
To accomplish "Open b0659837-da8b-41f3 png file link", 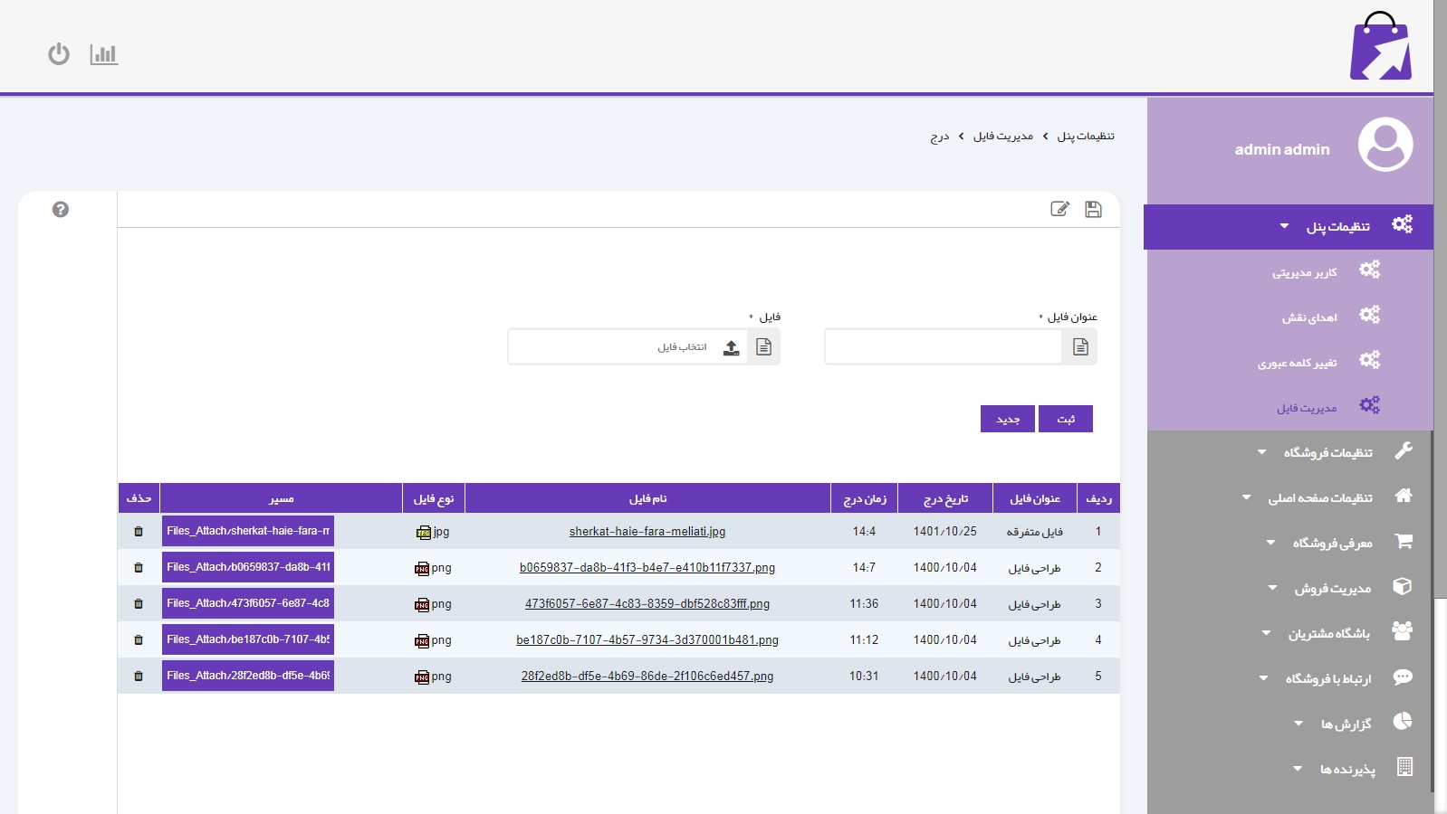I will pyautogui.click(x=647, y=568).
